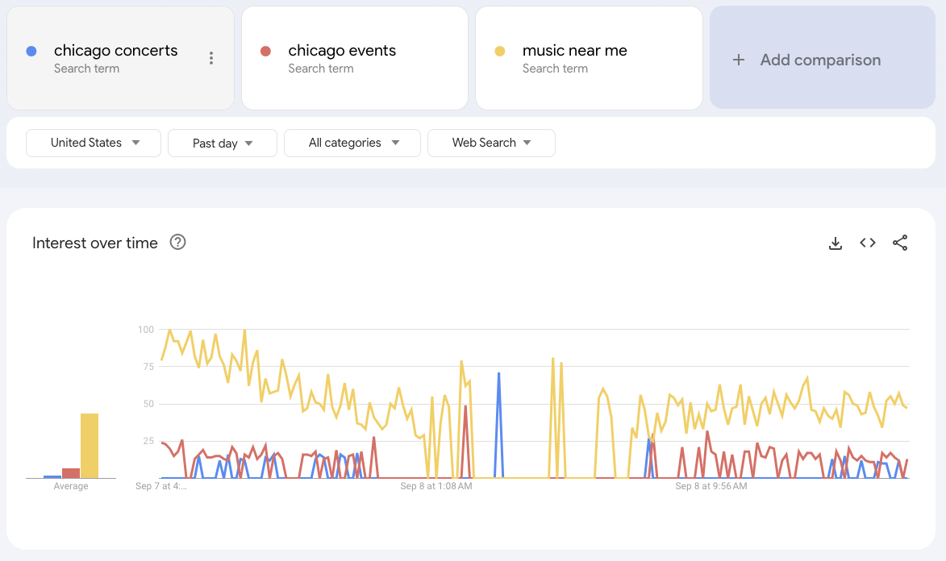
Task: Click the red dot beside chicago events
Action: [265, 52]
